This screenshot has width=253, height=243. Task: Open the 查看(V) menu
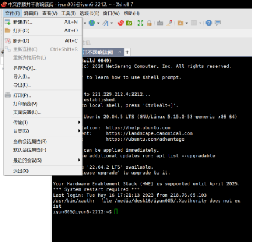50,14
